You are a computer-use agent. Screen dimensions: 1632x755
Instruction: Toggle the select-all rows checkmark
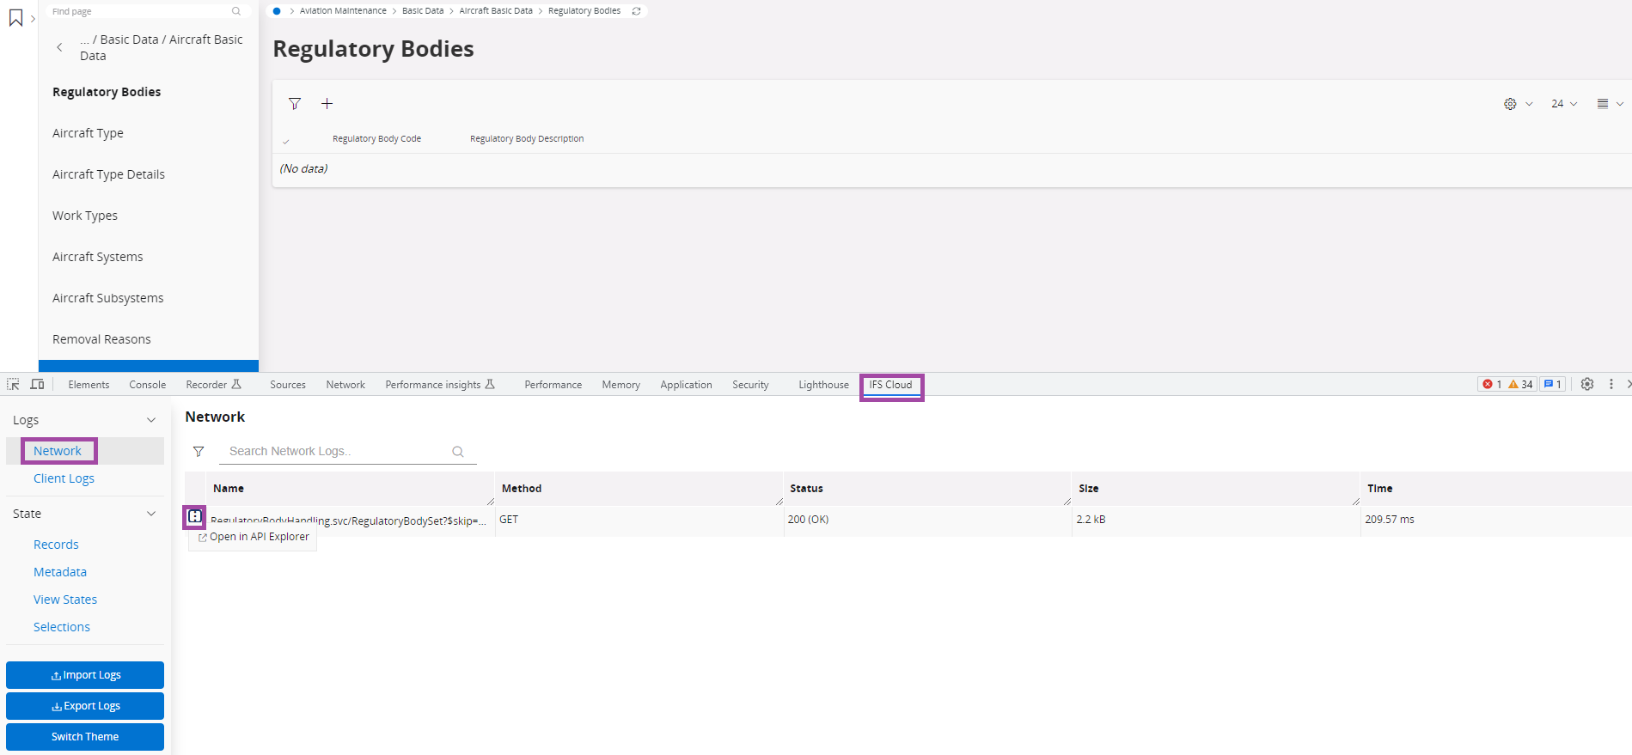[x=286, y=141]
